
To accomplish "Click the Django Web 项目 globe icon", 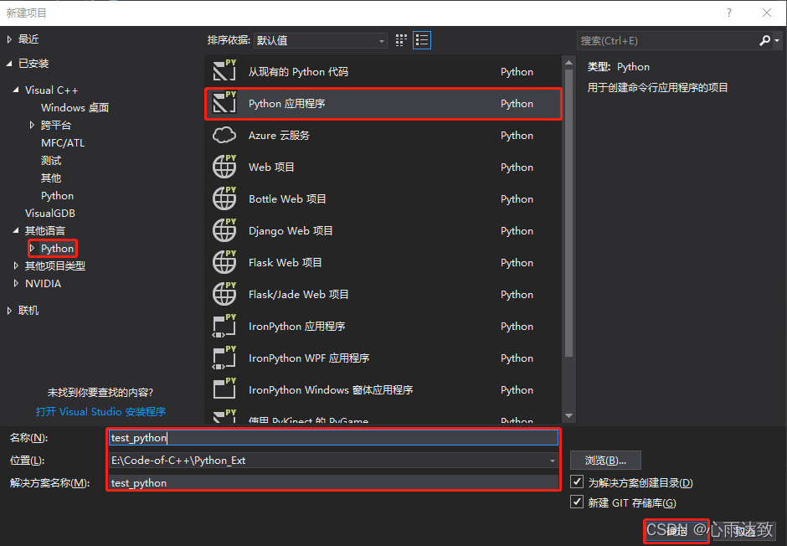I will (224, 229).
